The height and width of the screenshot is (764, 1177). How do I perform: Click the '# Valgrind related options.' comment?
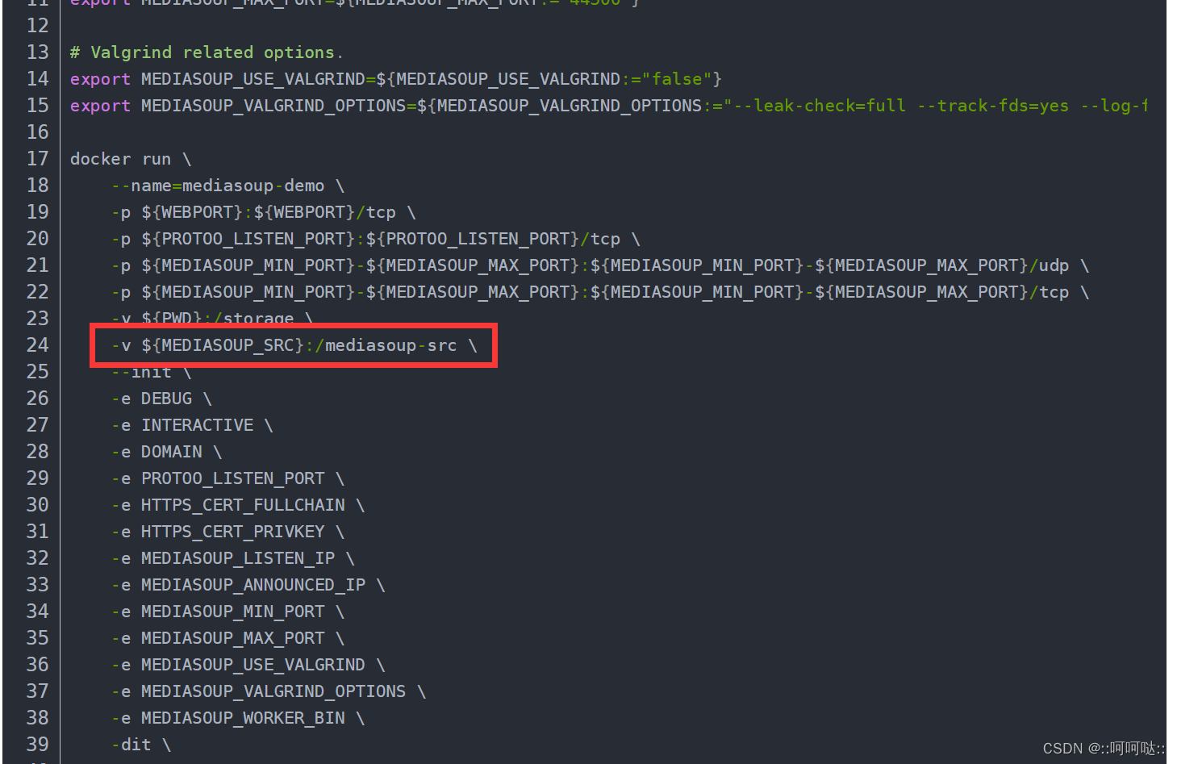pyautogui.click(x=207, y=52)
